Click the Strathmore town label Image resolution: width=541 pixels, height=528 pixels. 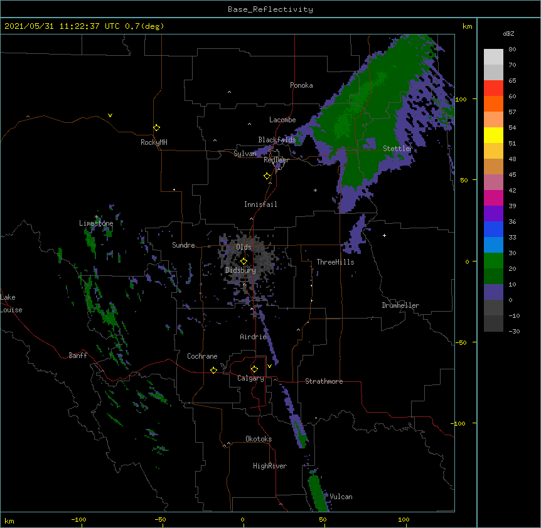[324, 381]
